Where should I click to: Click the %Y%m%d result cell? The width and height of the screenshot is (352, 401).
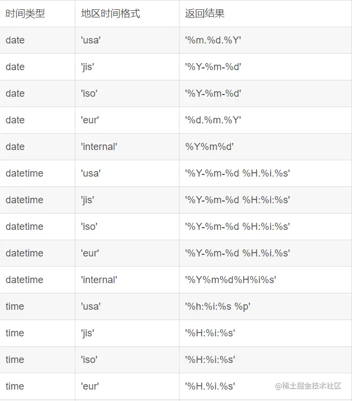(x=210, y=147)
